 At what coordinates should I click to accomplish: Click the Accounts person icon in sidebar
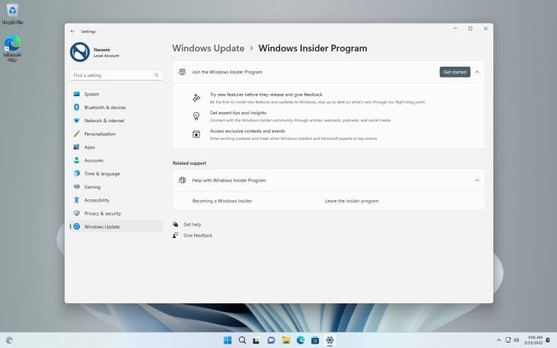(x=76, y=160)
